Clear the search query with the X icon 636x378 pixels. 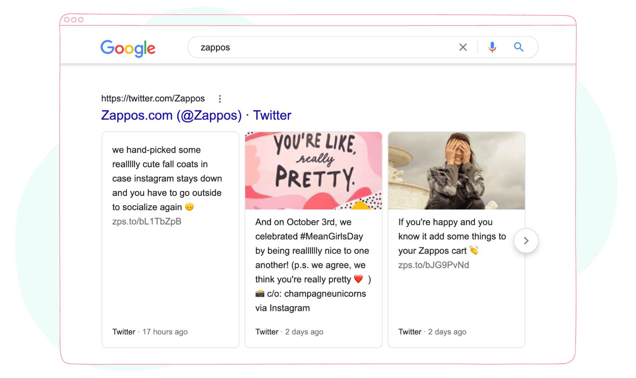(x=463, y=47)
